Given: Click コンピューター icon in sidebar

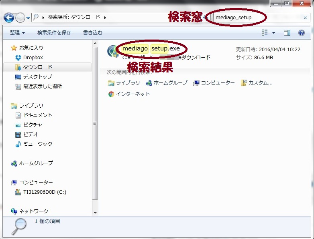Looking at the screenshot, I should click(x=14, y=183).
